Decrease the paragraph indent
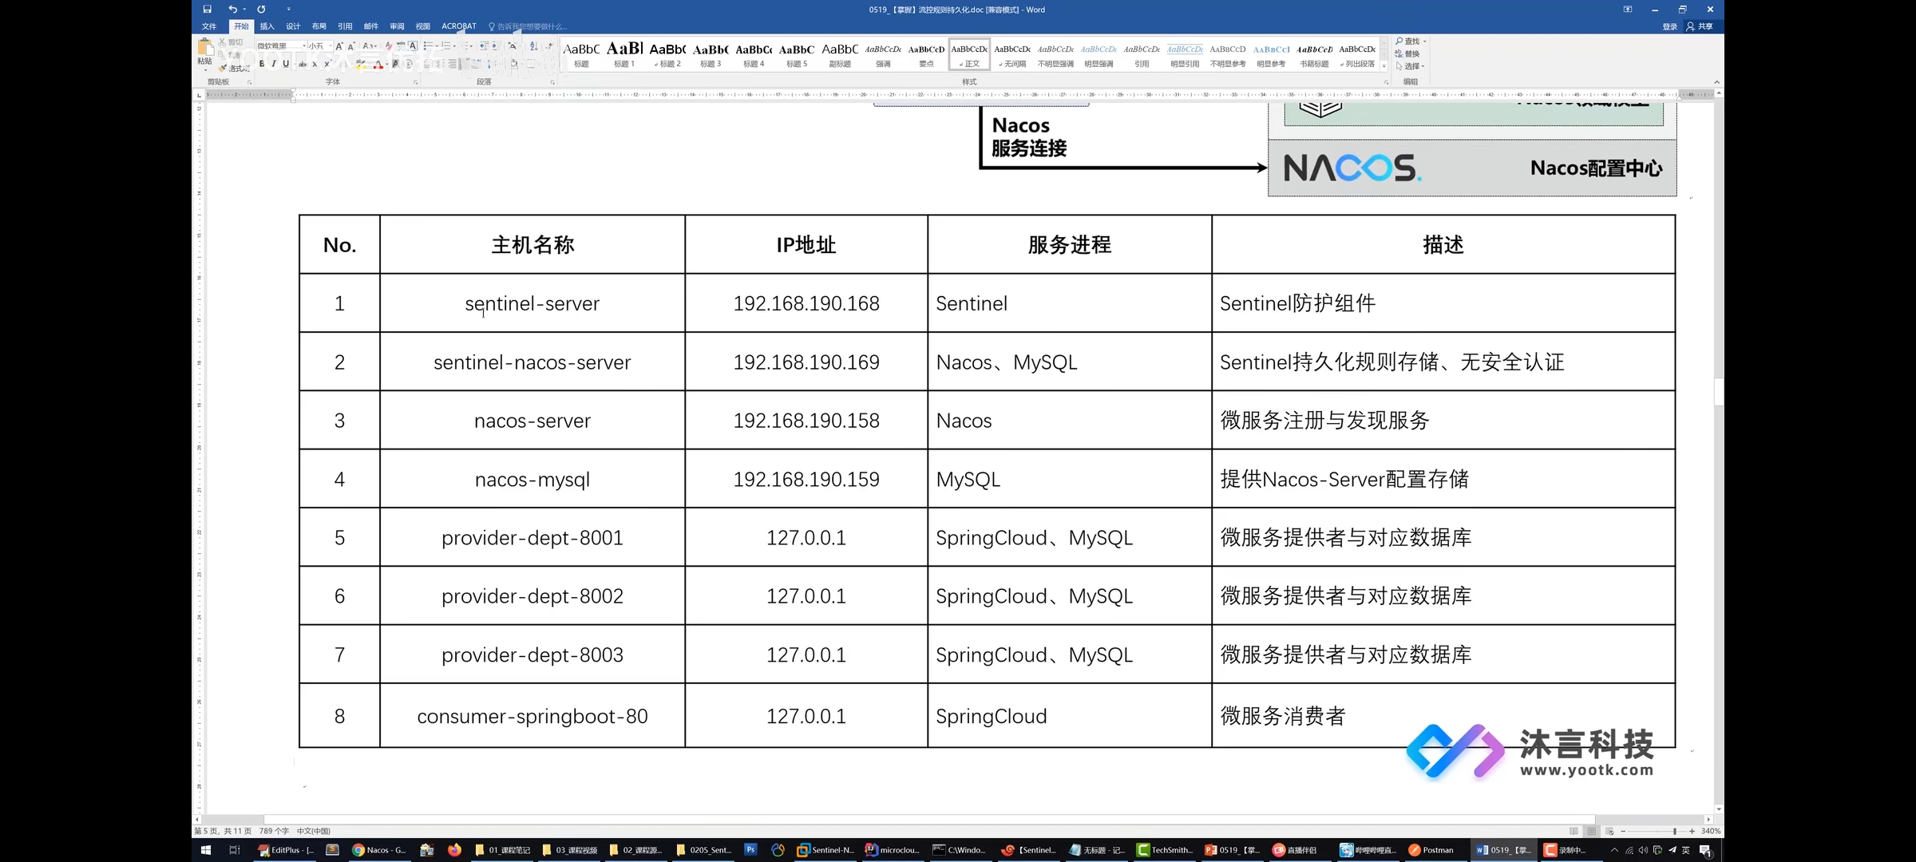Screen dimensions: 1916x862 pos(484,46)
